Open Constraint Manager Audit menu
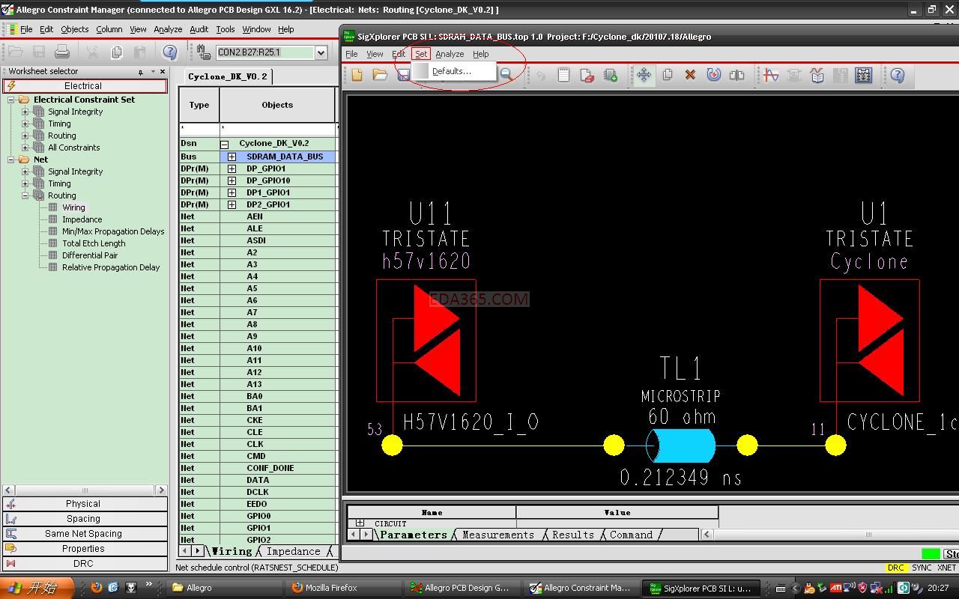Viewport: 959px width, 599px height. pyautogui.click(x=199, y=29)
